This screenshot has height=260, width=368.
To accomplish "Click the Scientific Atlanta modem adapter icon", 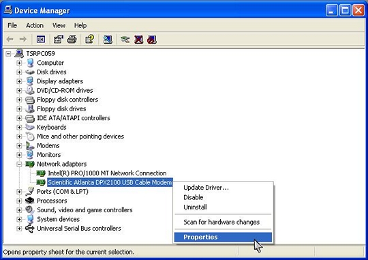I will tap(41, 182).
